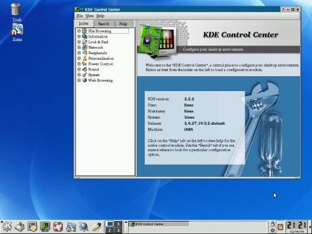
Task: Switch to the Index tab
Action: 84,24
